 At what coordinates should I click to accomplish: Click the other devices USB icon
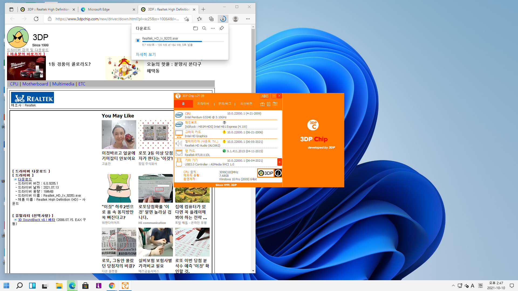click(x=179, y=162)
